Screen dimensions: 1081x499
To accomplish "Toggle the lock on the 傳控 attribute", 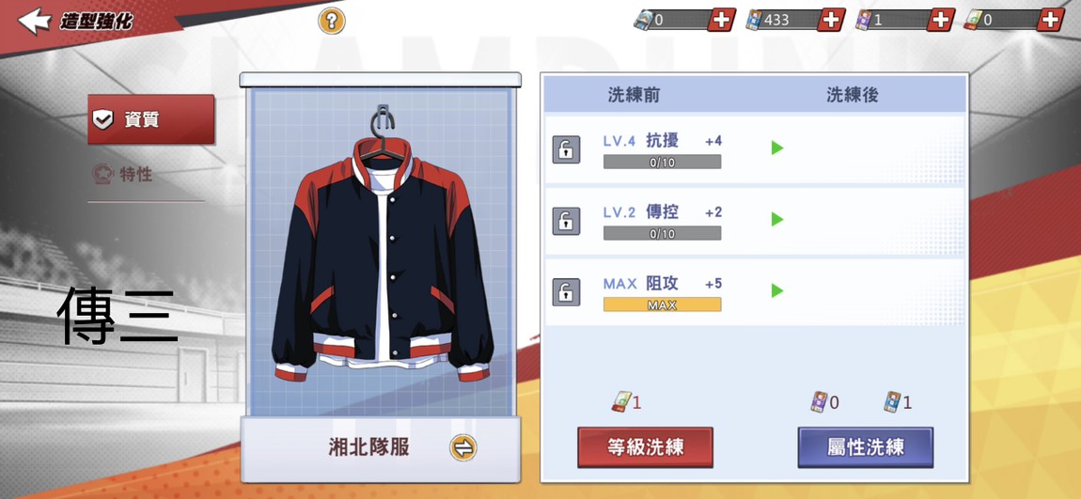I will [x=566, y=221].
